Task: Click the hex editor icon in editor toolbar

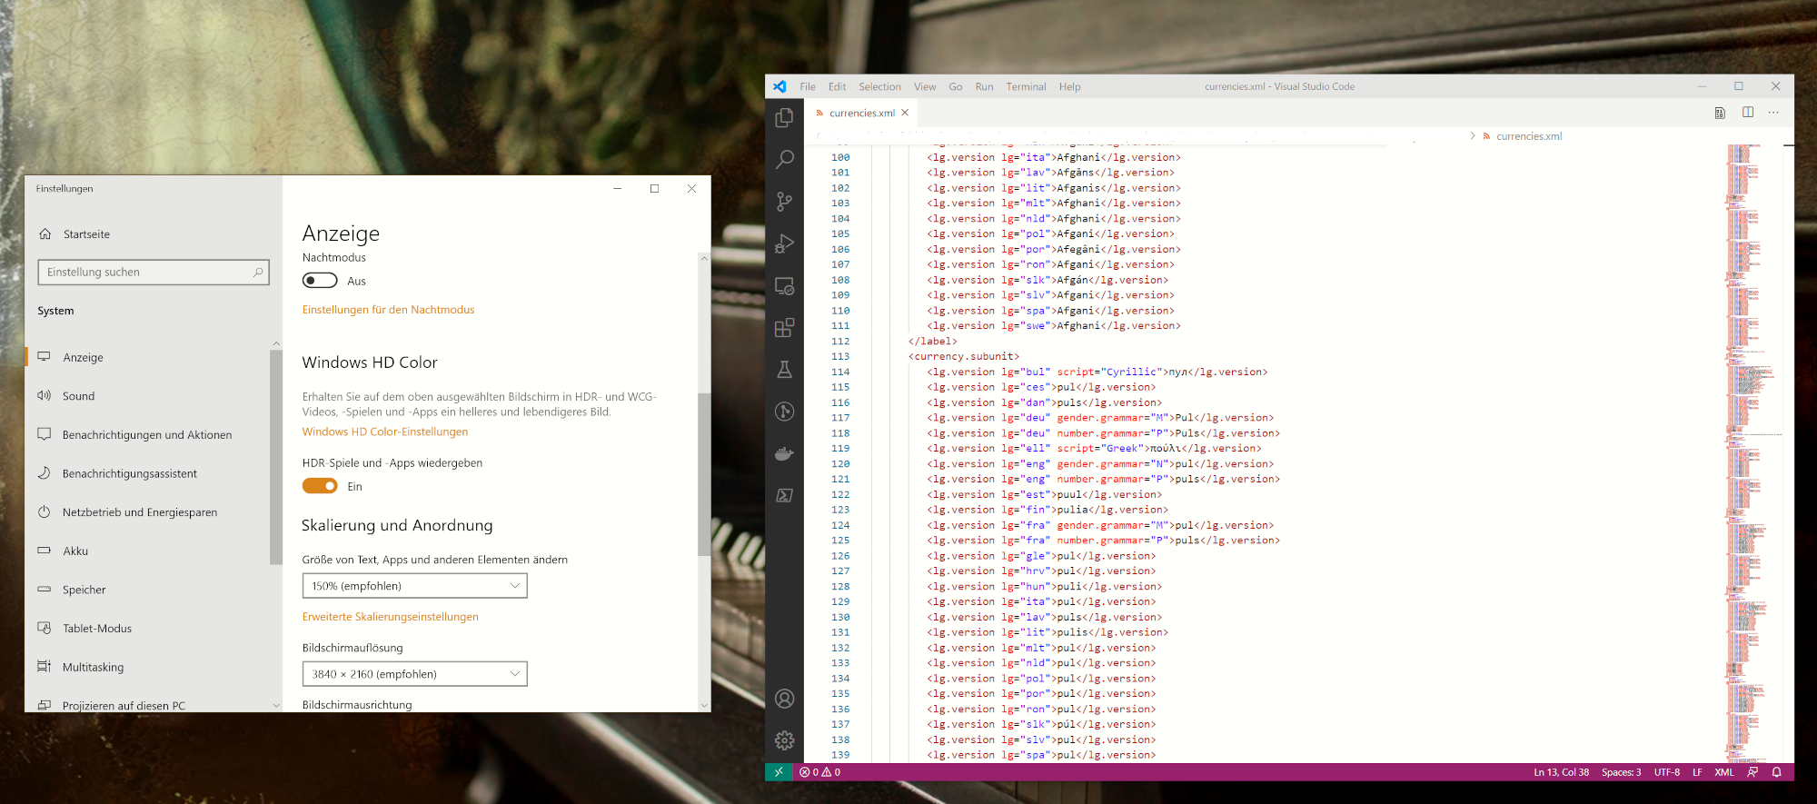Action: [1720, 113]
